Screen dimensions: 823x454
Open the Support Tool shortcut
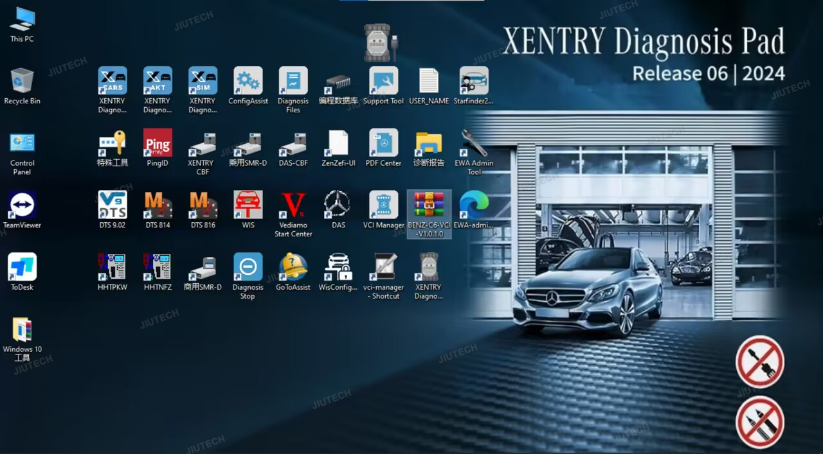pyautogui.click(x=383, y=81)
